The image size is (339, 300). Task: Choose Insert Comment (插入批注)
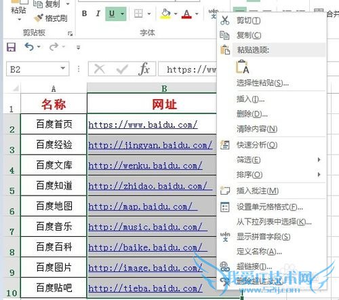click(x=273, y=191)
